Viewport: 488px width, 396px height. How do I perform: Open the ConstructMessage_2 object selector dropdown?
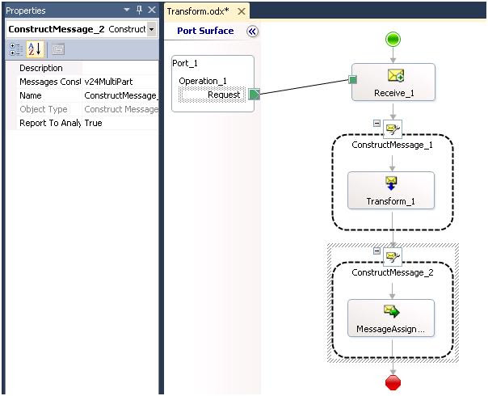[151, 29]
